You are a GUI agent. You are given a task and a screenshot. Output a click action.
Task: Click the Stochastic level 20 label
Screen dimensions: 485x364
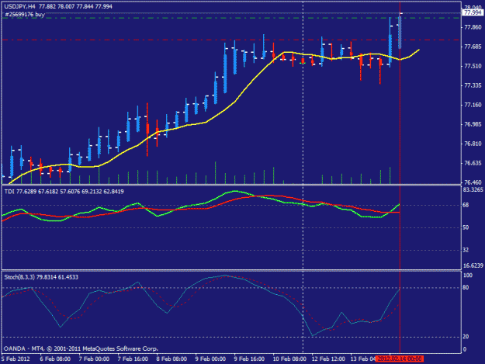point(466,337)
